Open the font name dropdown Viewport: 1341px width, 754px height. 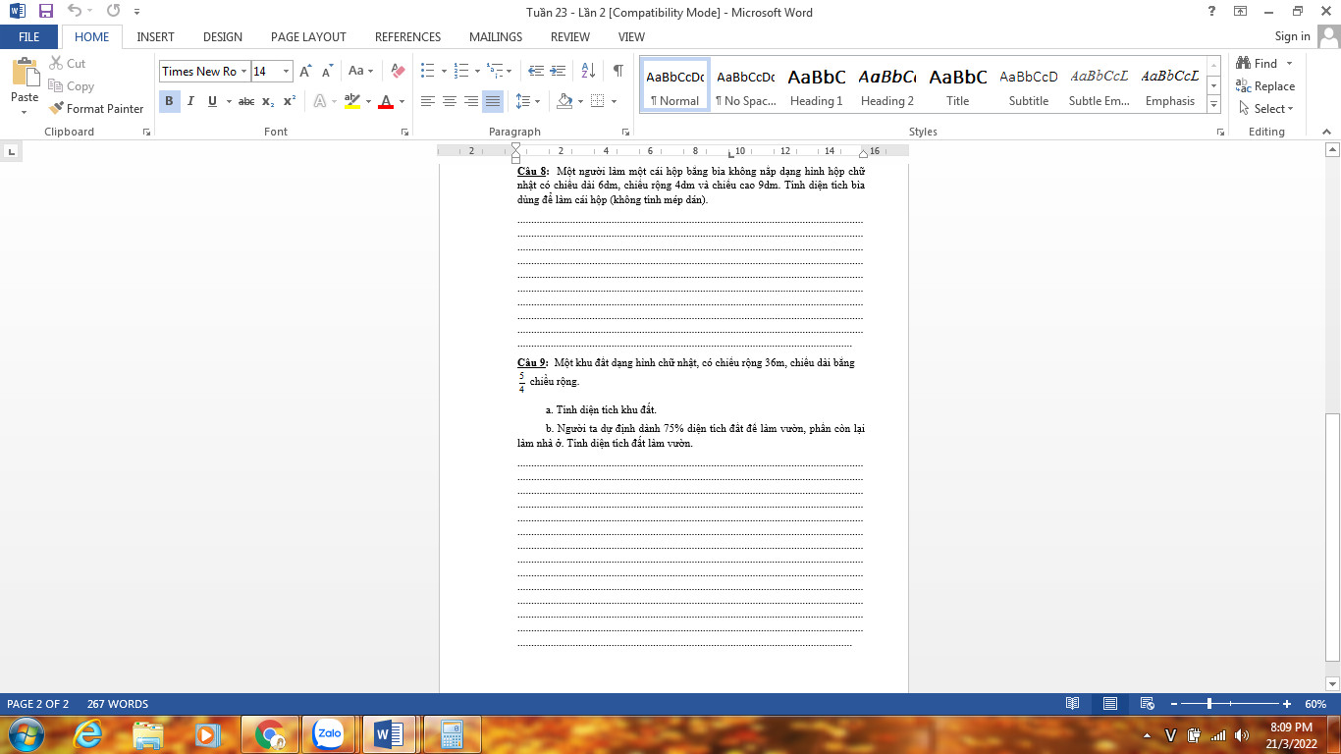[x=244, y=71]
